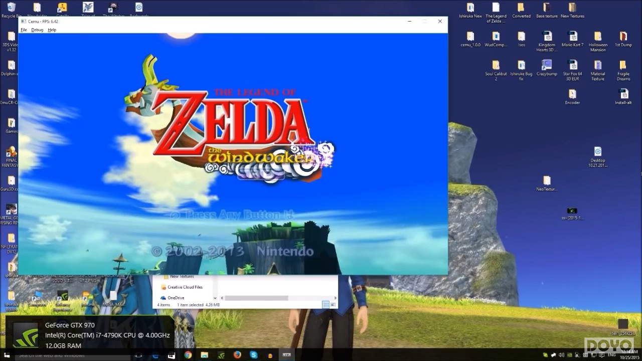Select the Star Fox 64 3D EUR file

click(x=572, y=70)
